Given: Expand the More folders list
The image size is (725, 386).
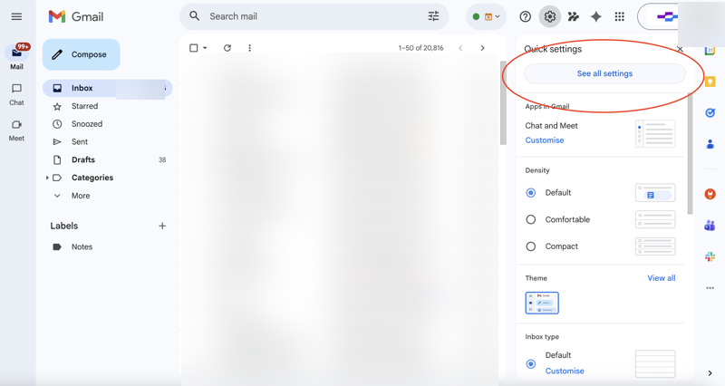Looking at the screenshot, I should tap(81, 196).
